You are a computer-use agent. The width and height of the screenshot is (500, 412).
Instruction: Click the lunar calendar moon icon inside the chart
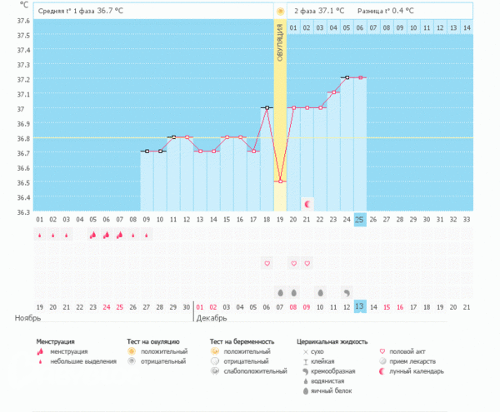(307, 204)
